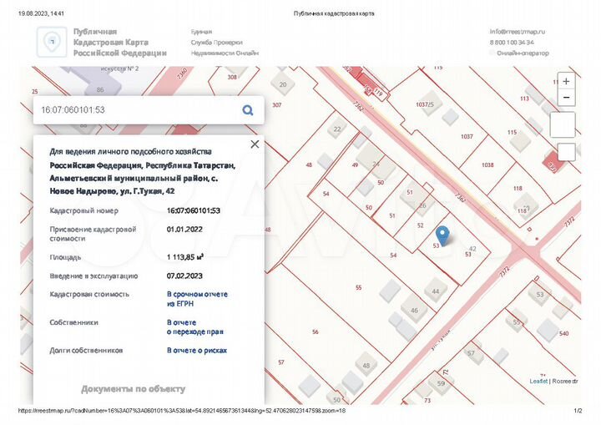This screenshot has height=425, width=601.
Task: Click the lower blank map control button
Action: pyautogui.click(x=566, y=152)
